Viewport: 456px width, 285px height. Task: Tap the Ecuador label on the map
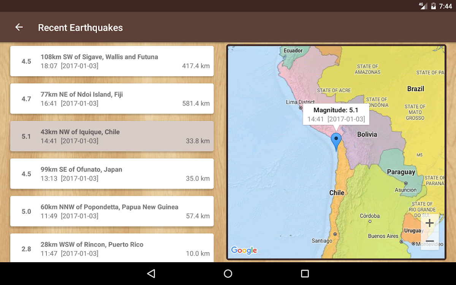pos(293,51)
